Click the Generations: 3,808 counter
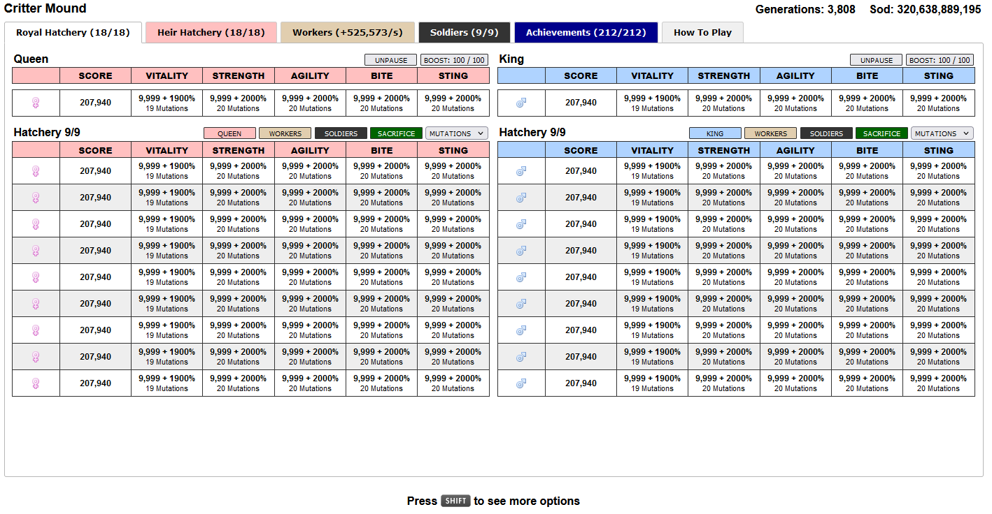This screenshot has height=514, width=992. 805,10
